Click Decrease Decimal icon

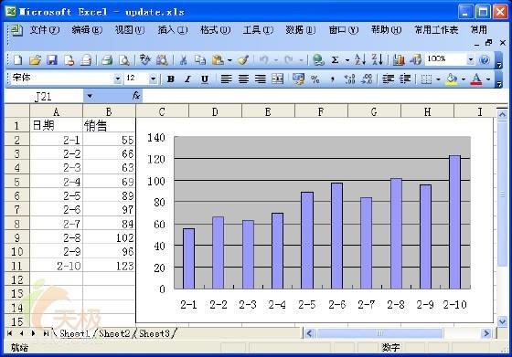tap(367, 79)
